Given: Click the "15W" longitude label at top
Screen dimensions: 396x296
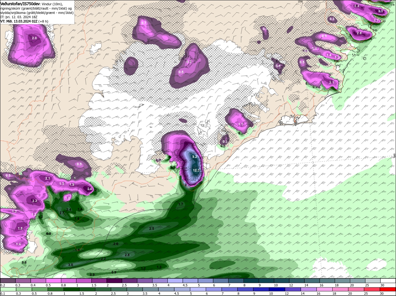Looking at the screenshot, I should [300, 2].
